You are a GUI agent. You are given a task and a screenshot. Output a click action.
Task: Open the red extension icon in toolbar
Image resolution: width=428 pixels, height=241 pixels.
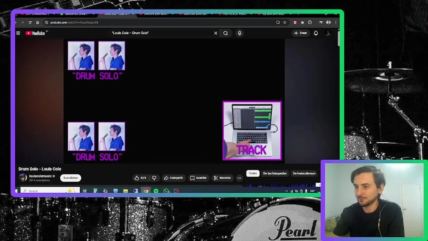(x=295, y=22)
